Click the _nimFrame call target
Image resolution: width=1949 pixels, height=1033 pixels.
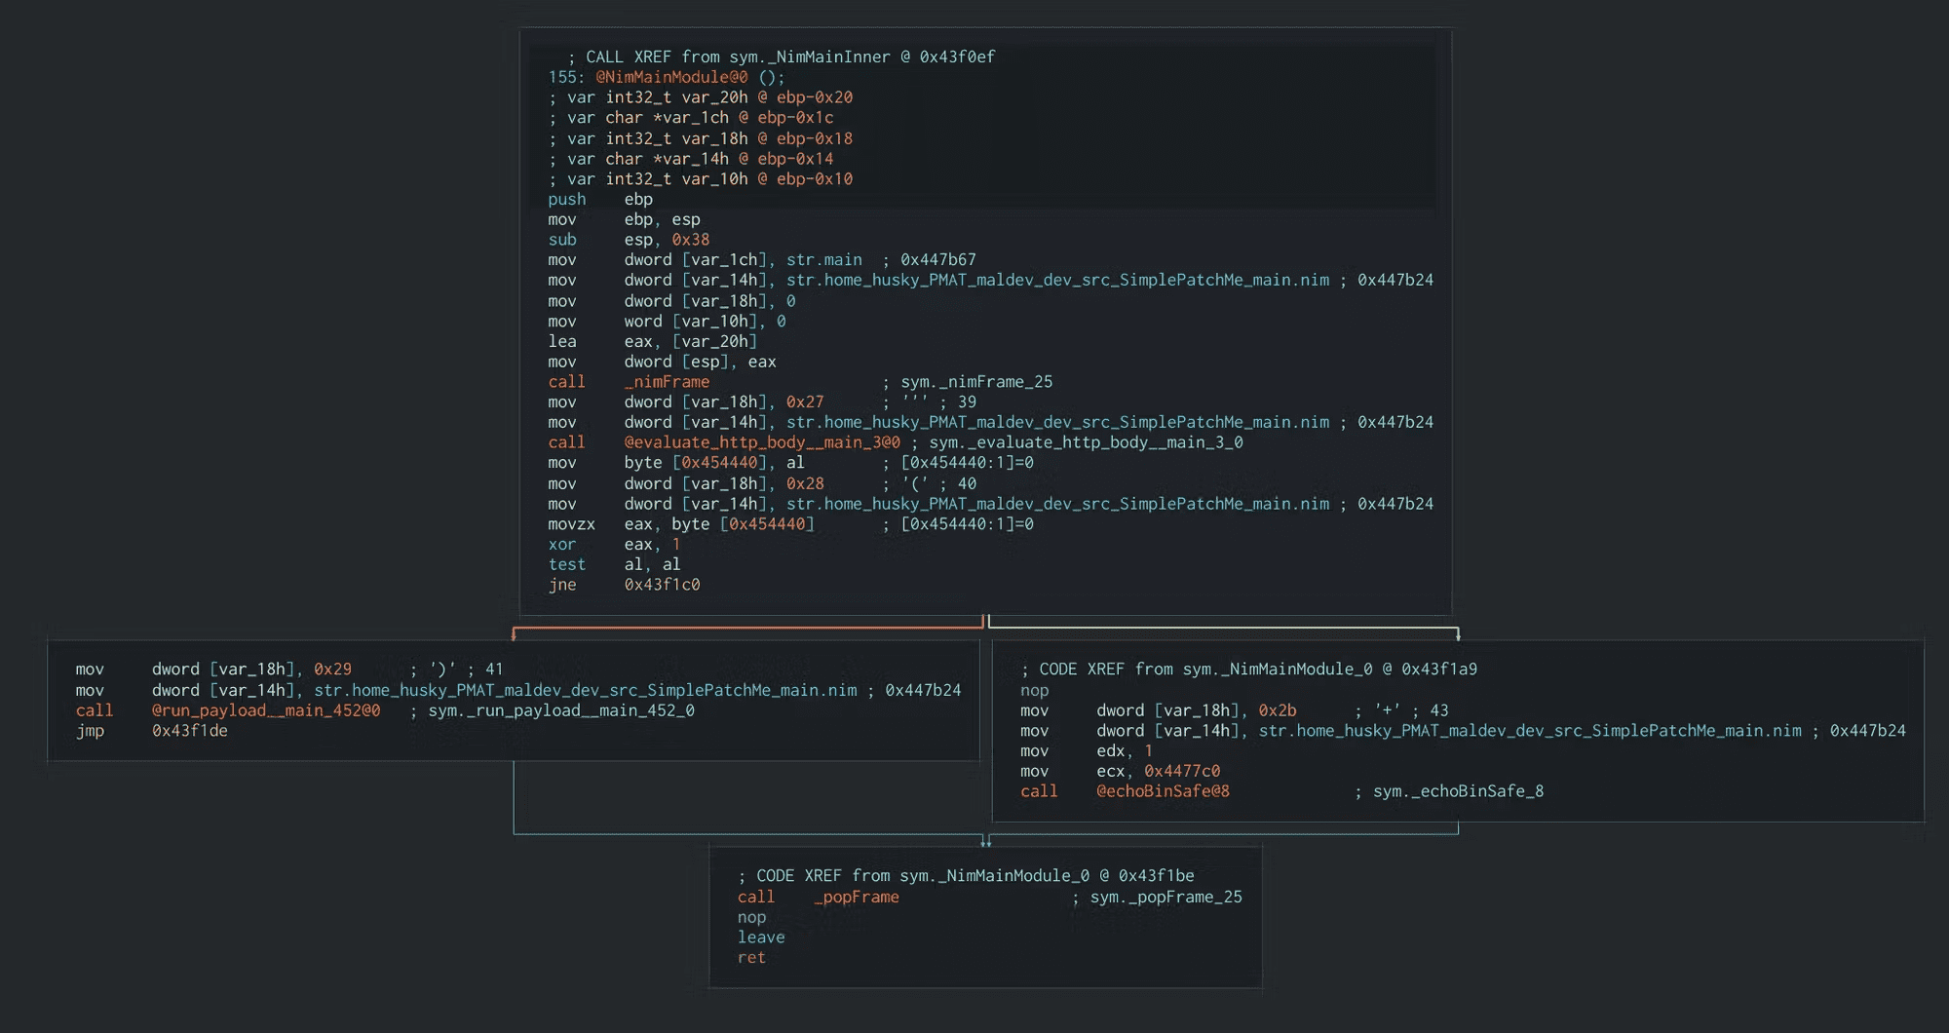coord(667,382)
